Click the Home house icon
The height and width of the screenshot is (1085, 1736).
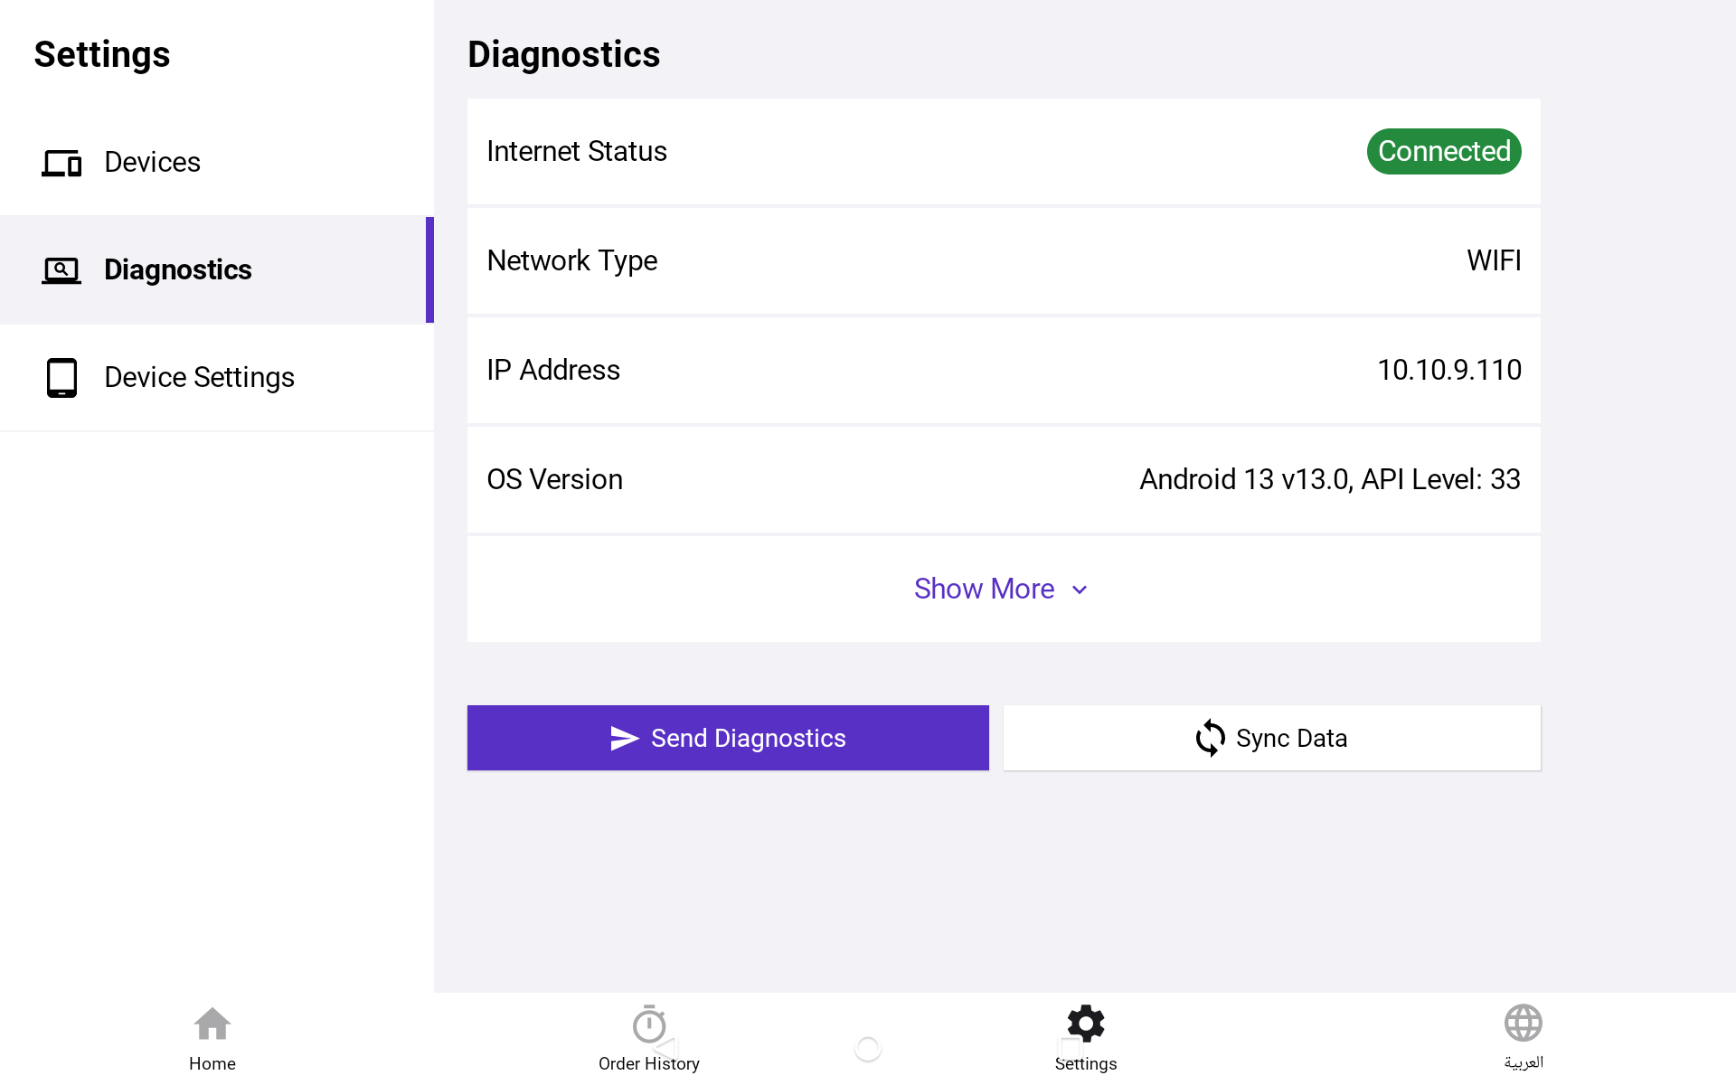click(212, 1024)
